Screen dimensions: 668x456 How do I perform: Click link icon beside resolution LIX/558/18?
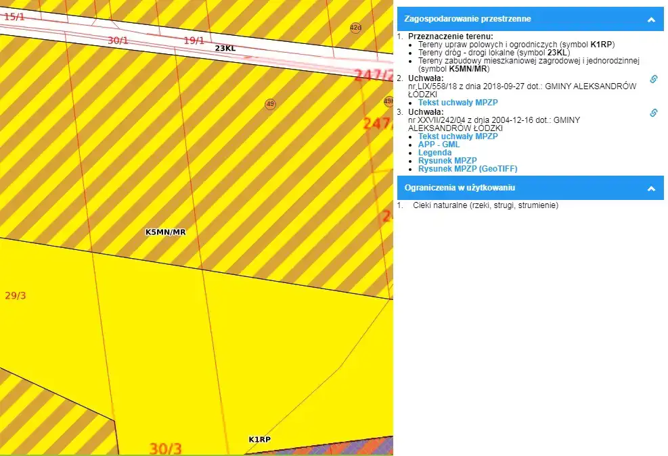click(x=654, y=79)
